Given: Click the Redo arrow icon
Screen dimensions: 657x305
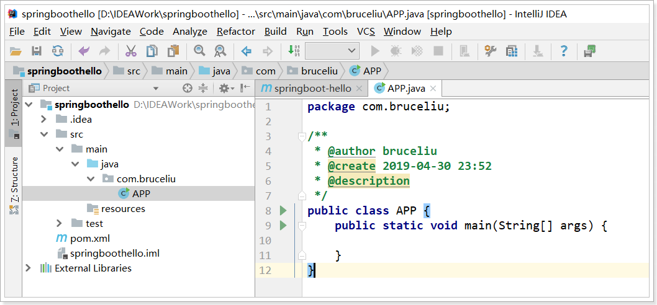Looking at the screenshot, I should (104, 51).
